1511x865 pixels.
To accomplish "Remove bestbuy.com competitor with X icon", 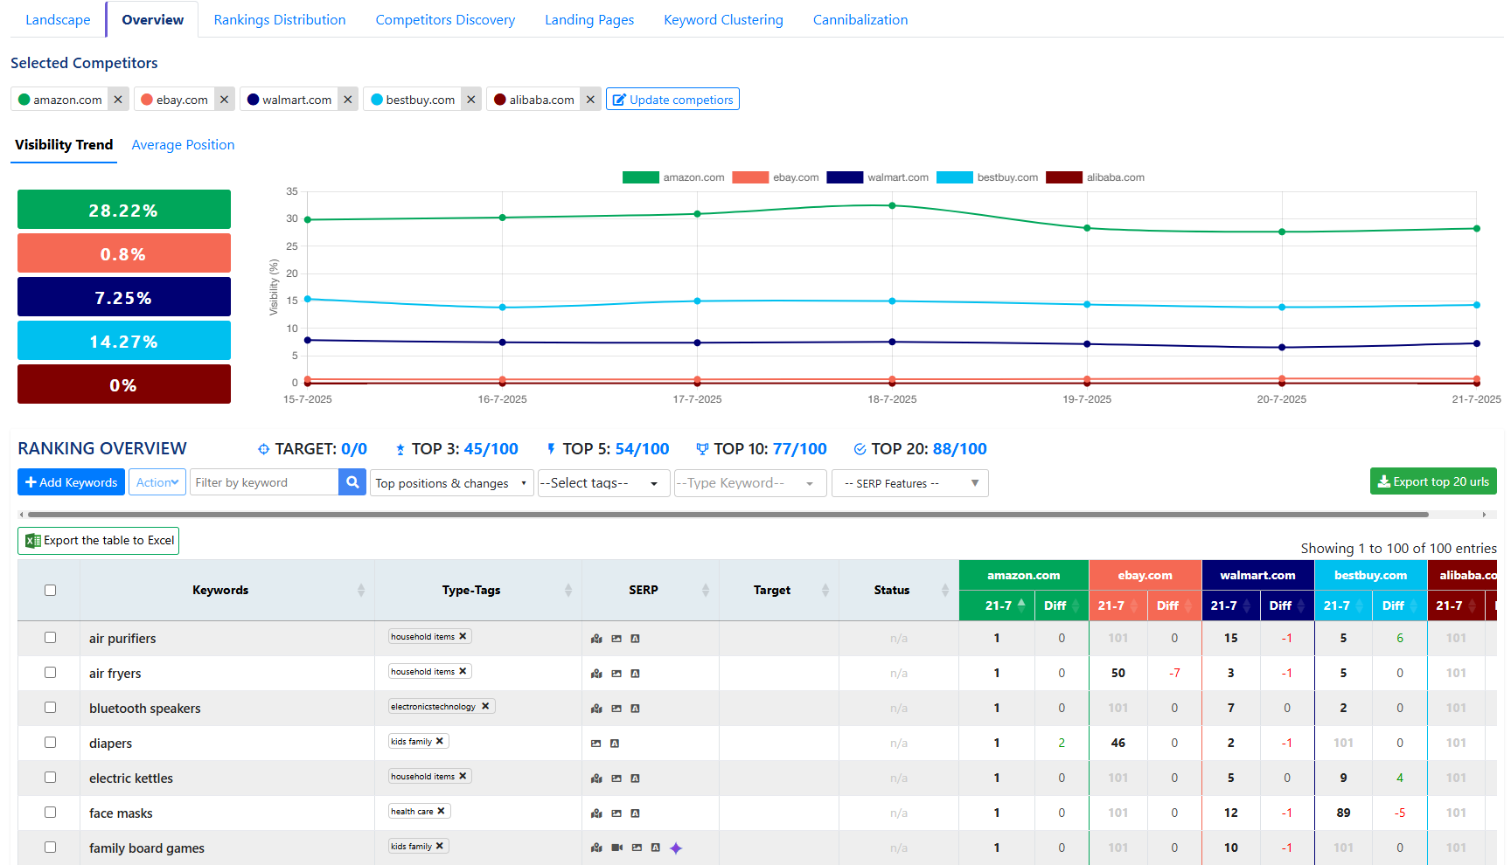I will (471, 100).
